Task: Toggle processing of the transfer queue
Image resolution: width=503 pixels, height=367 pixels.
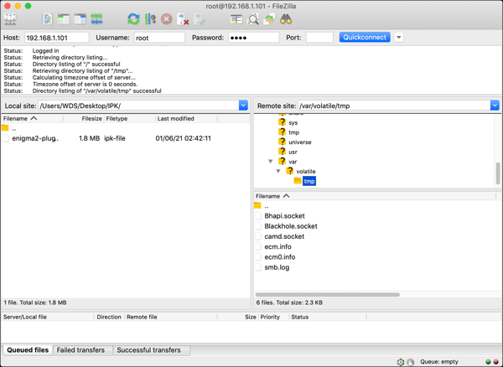Action: pos(150,19)
